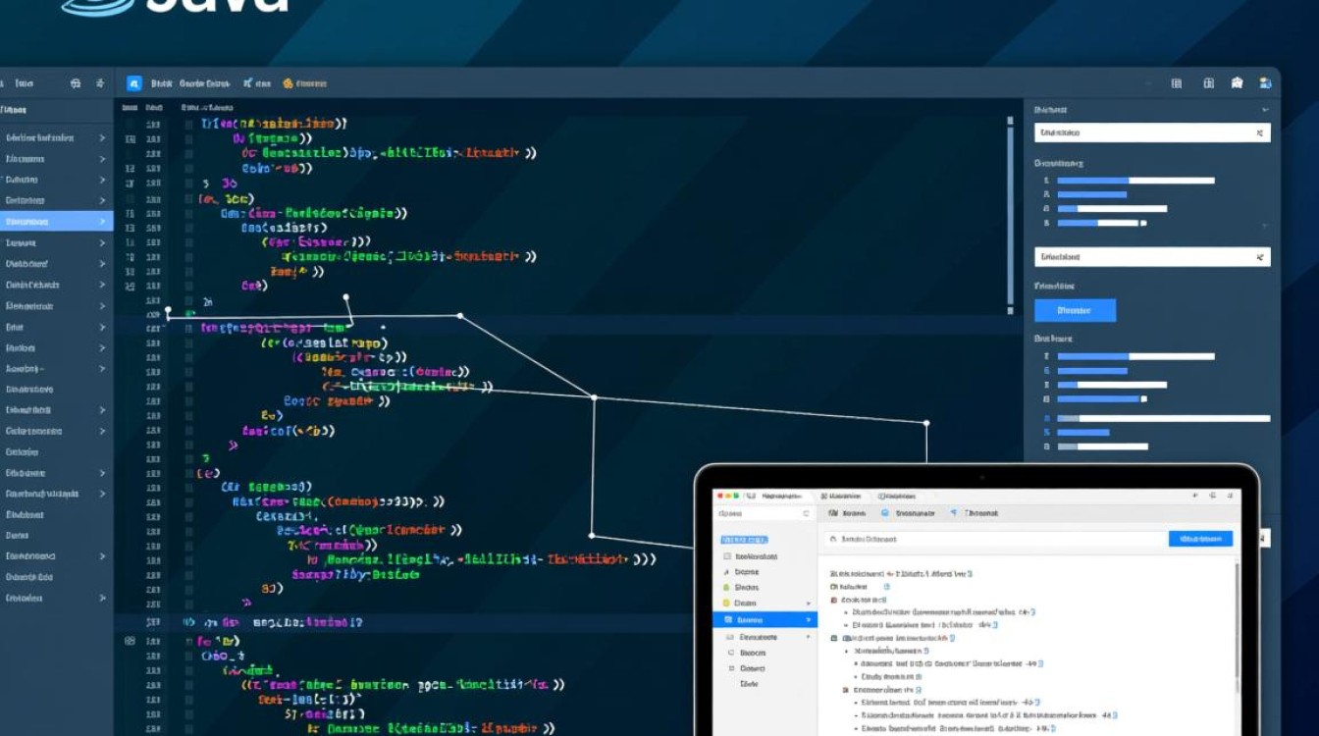Open the second white dropdown in right panel
The width and height of the screenshot is (1319, 736).
(x=1151, y=257)
